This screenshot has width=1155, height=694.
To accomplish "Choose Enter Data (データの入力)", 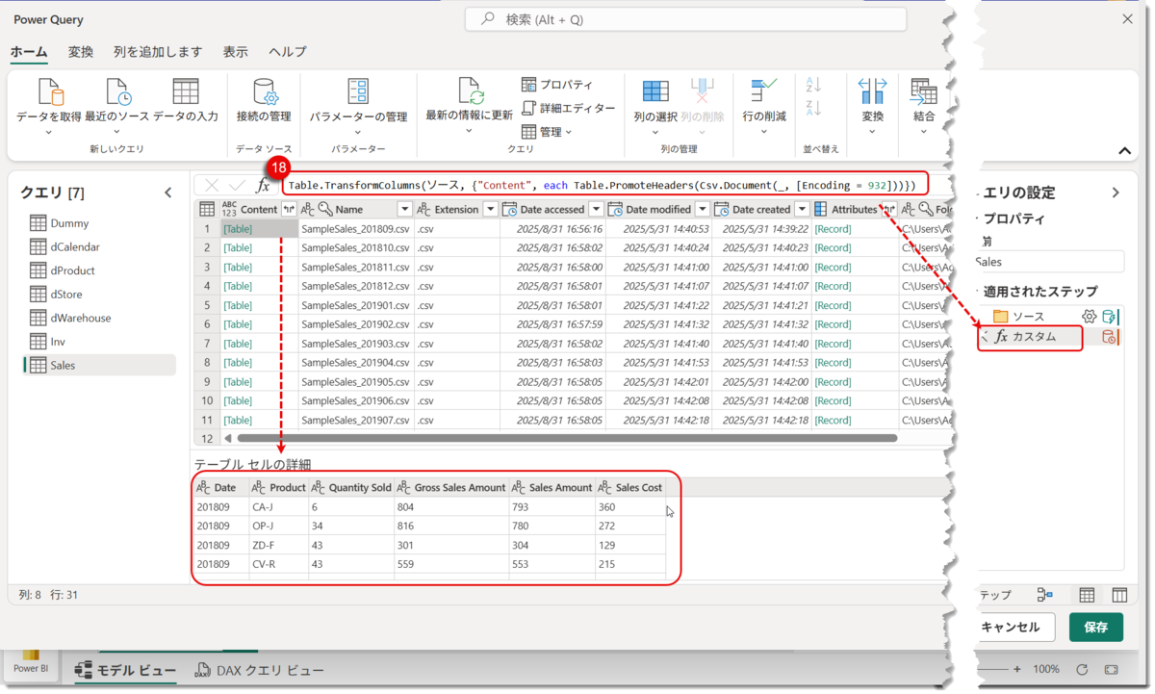I will point(186,101).
